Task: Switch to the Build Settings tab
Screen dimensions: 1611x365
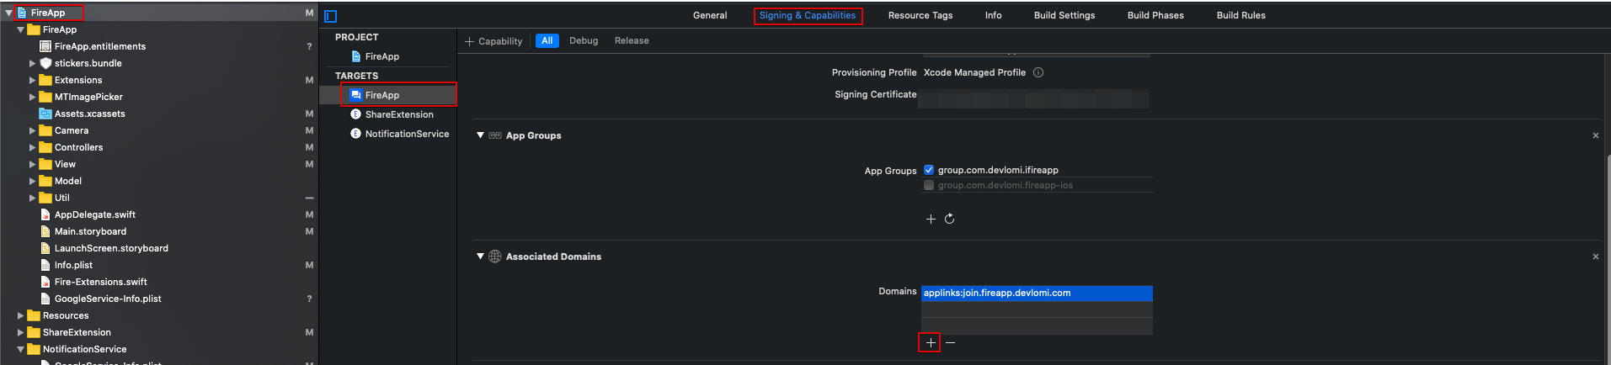Action: pos(1064,15)
